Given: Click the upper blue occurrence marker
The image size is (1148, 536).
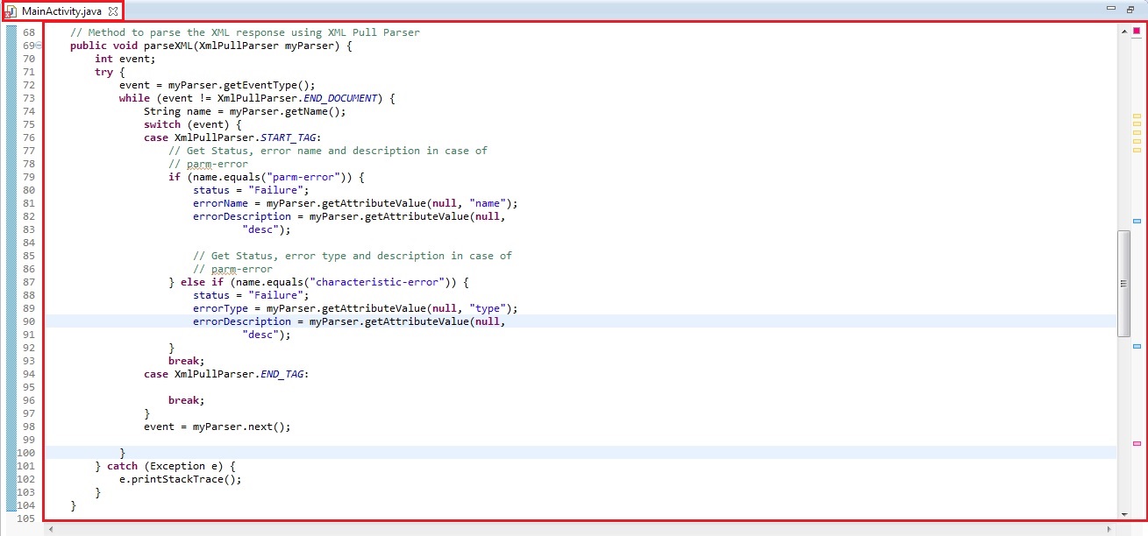Looking at the screenshot, I should click(x=1137, y=221).
